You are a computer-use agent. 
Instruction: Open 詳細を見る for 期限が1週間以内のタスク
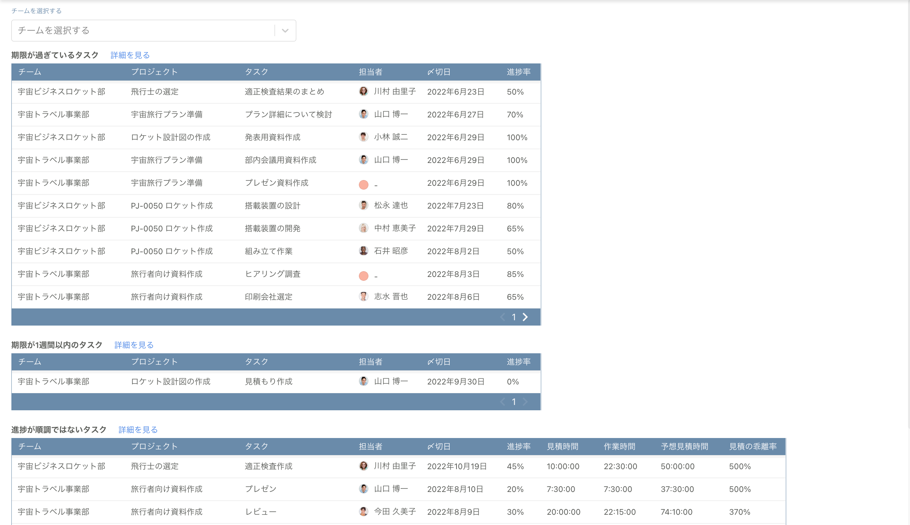point(134,345)
